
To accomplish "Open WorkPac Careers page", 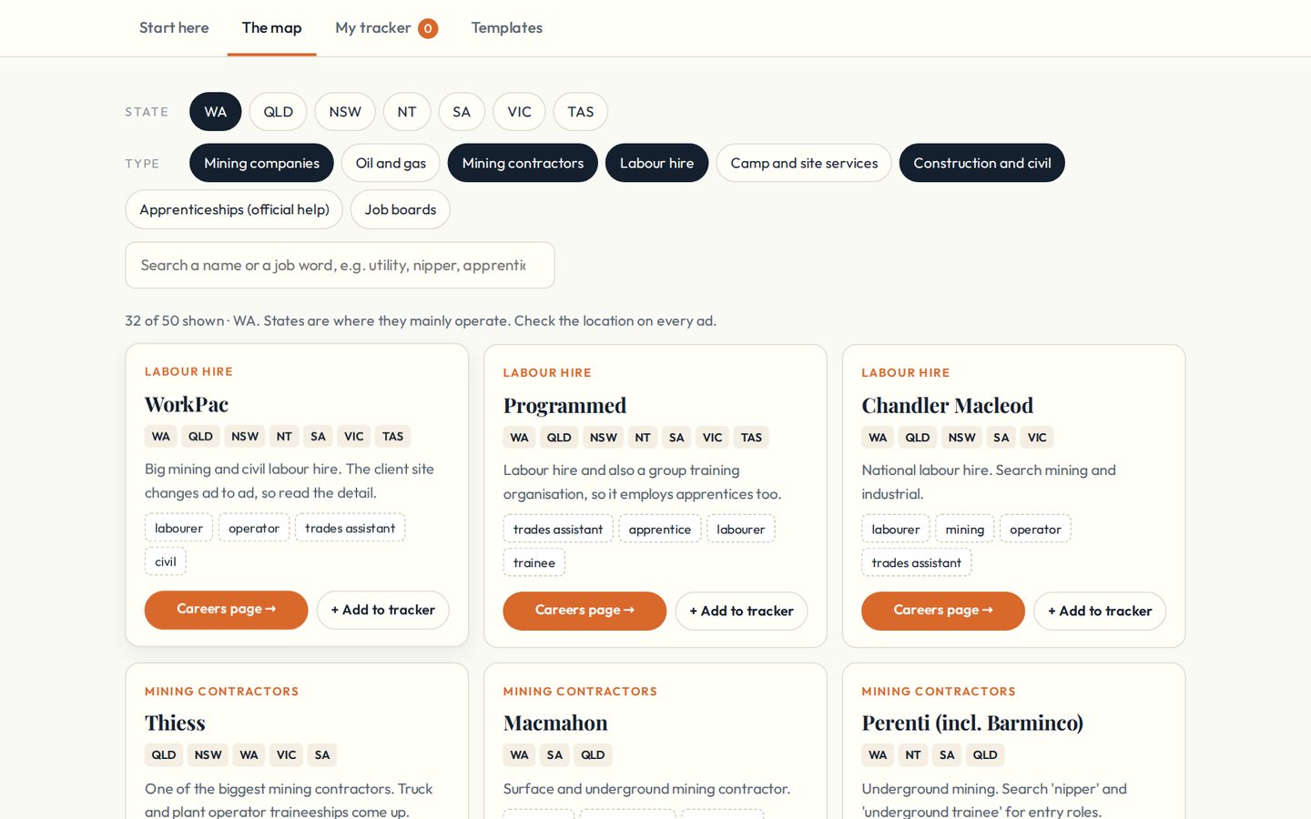I will pyautogui.click(x=226, y=610).
